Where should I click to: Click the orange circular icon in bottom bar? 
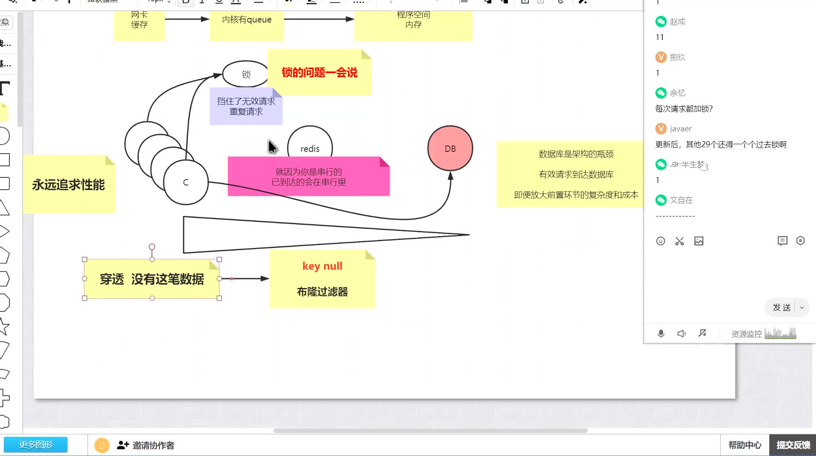click(102, 445)
